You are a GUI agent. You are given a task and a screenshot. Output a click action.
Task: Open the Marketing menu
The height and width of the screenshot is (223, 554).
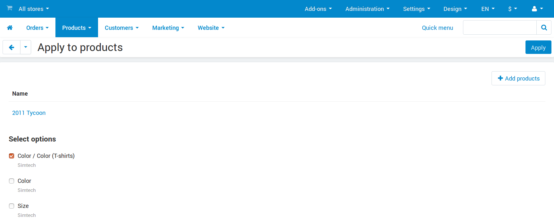click(168, 28)
